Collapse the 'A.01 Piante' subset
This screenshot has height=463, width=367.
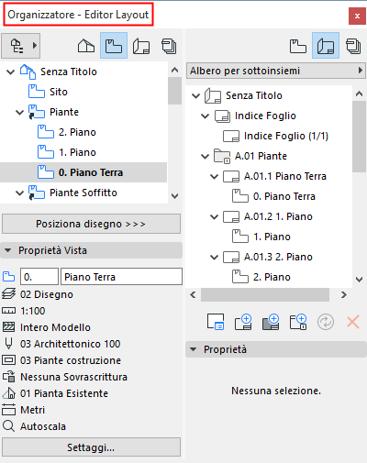tap(205, 157)
